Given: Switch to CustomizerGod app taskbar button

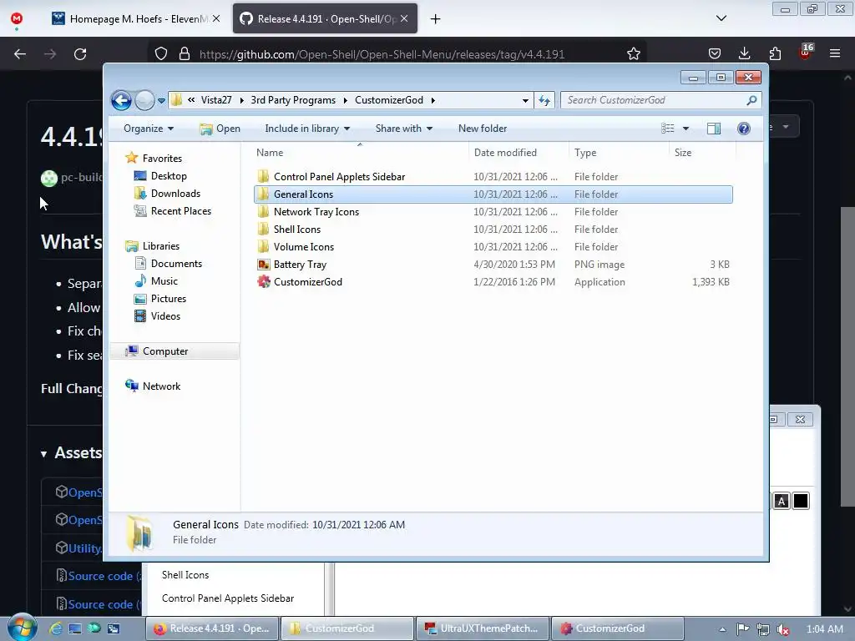Looking at the screenshot, I should (617, 628).
